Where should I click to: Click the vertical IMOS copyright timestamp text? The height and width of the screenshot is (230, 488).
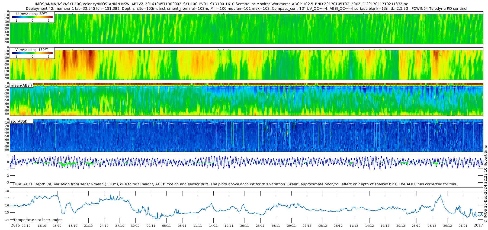[x=486, y=184]
